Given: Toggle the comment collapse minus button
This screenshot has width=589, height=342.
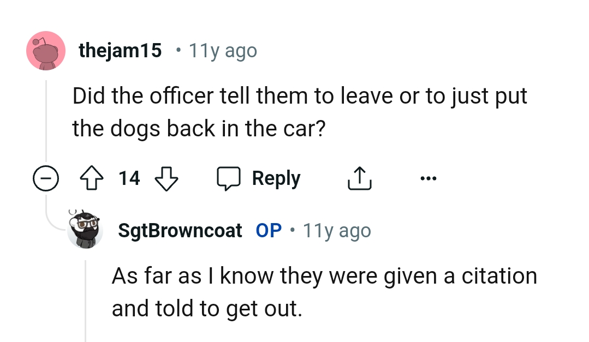Looking at the screenshot, I should pos(47,178).
